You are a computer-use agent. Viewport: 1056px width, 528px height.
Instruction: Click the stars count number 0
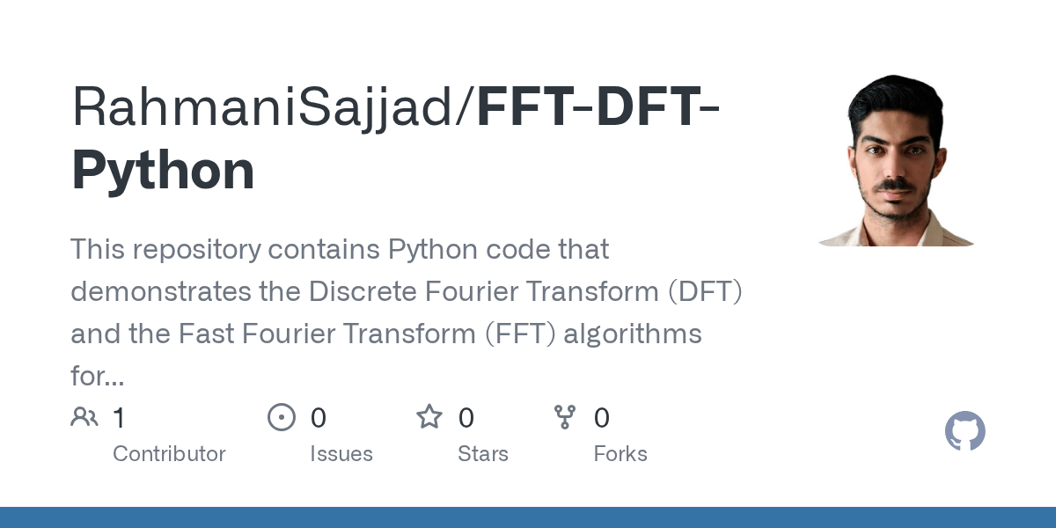pos(466,418)
